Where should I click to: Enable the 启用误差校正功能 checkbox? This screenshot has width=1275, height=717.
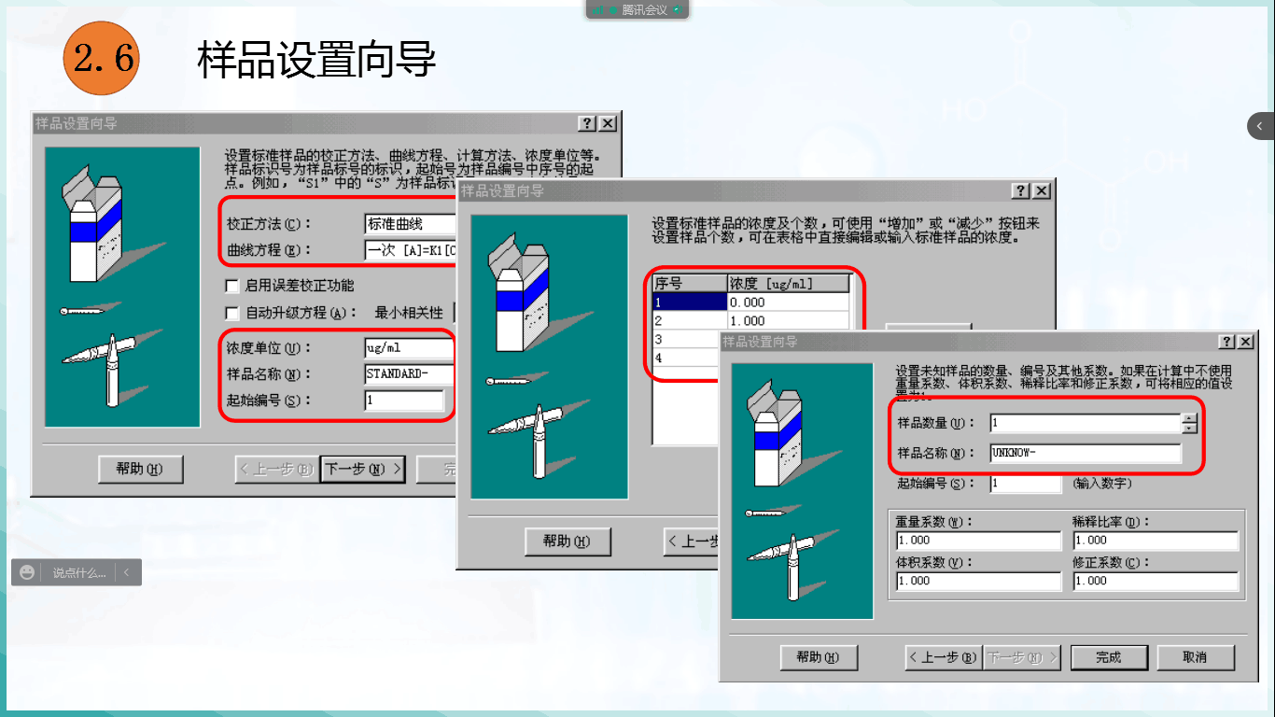(233, 286)
